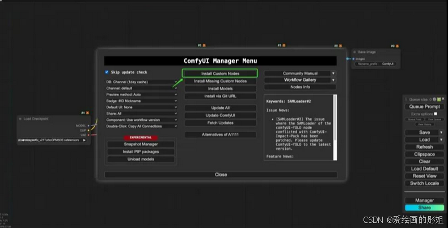Click the green icon beside queue size
Viewport: 448px width, 228px height.
(x=439, y=99)
